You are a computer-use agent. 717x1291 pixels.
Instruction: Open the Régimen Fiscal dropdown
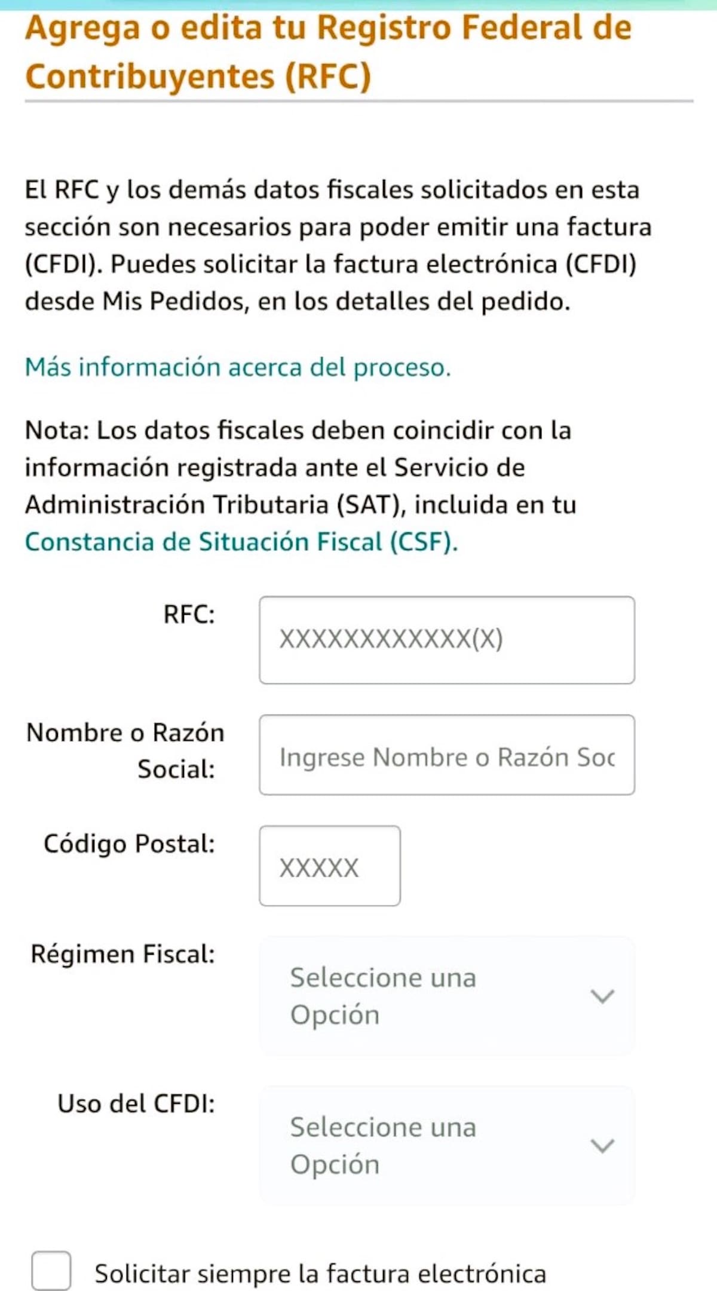pos(446,996)
